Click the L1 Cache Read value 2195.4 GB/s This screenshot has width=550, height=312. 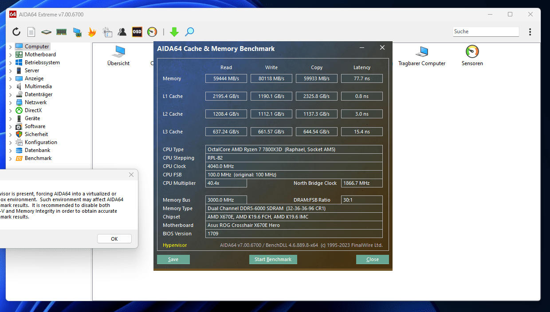pos(226,96)
